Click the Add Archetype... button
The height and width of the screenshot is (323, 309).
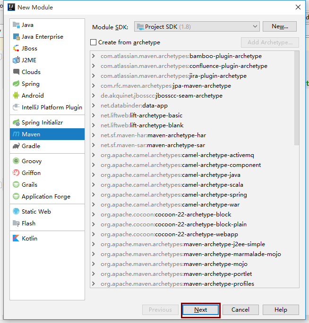pyautogui.click(x=270, y=42)
